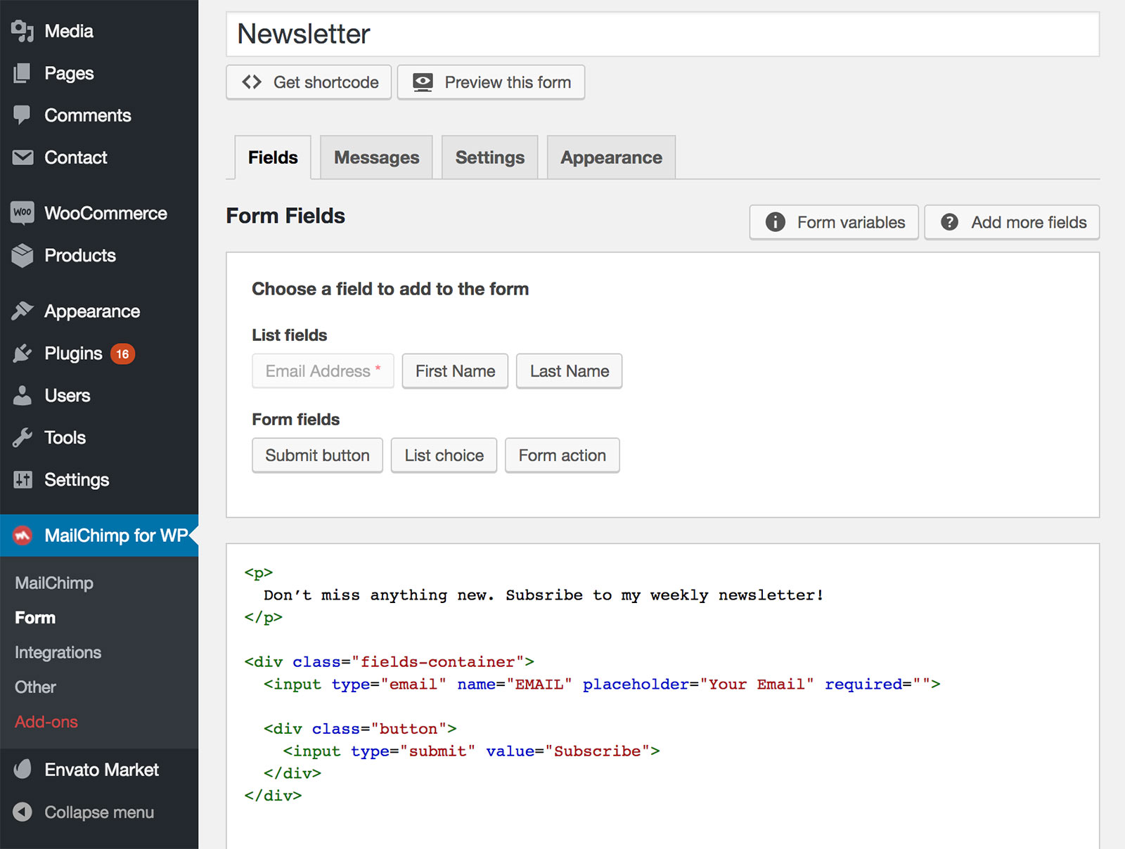Open the Envato Market icon
Screen dimensions: 1125x849
(22, 770)
